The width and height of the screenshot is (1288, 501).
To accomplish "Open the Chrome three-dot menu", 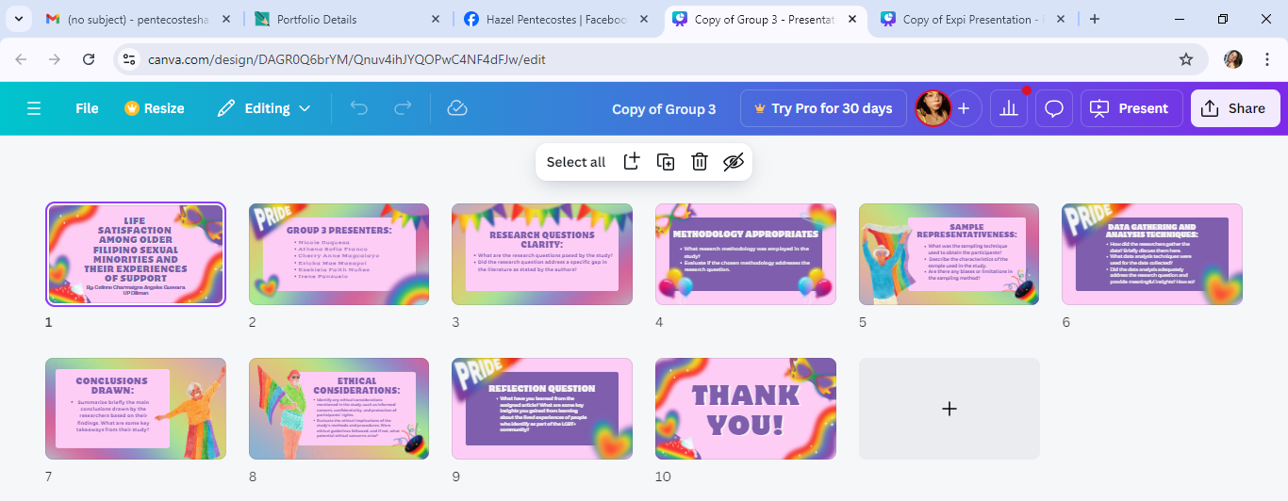I will tap(1265, 59).
